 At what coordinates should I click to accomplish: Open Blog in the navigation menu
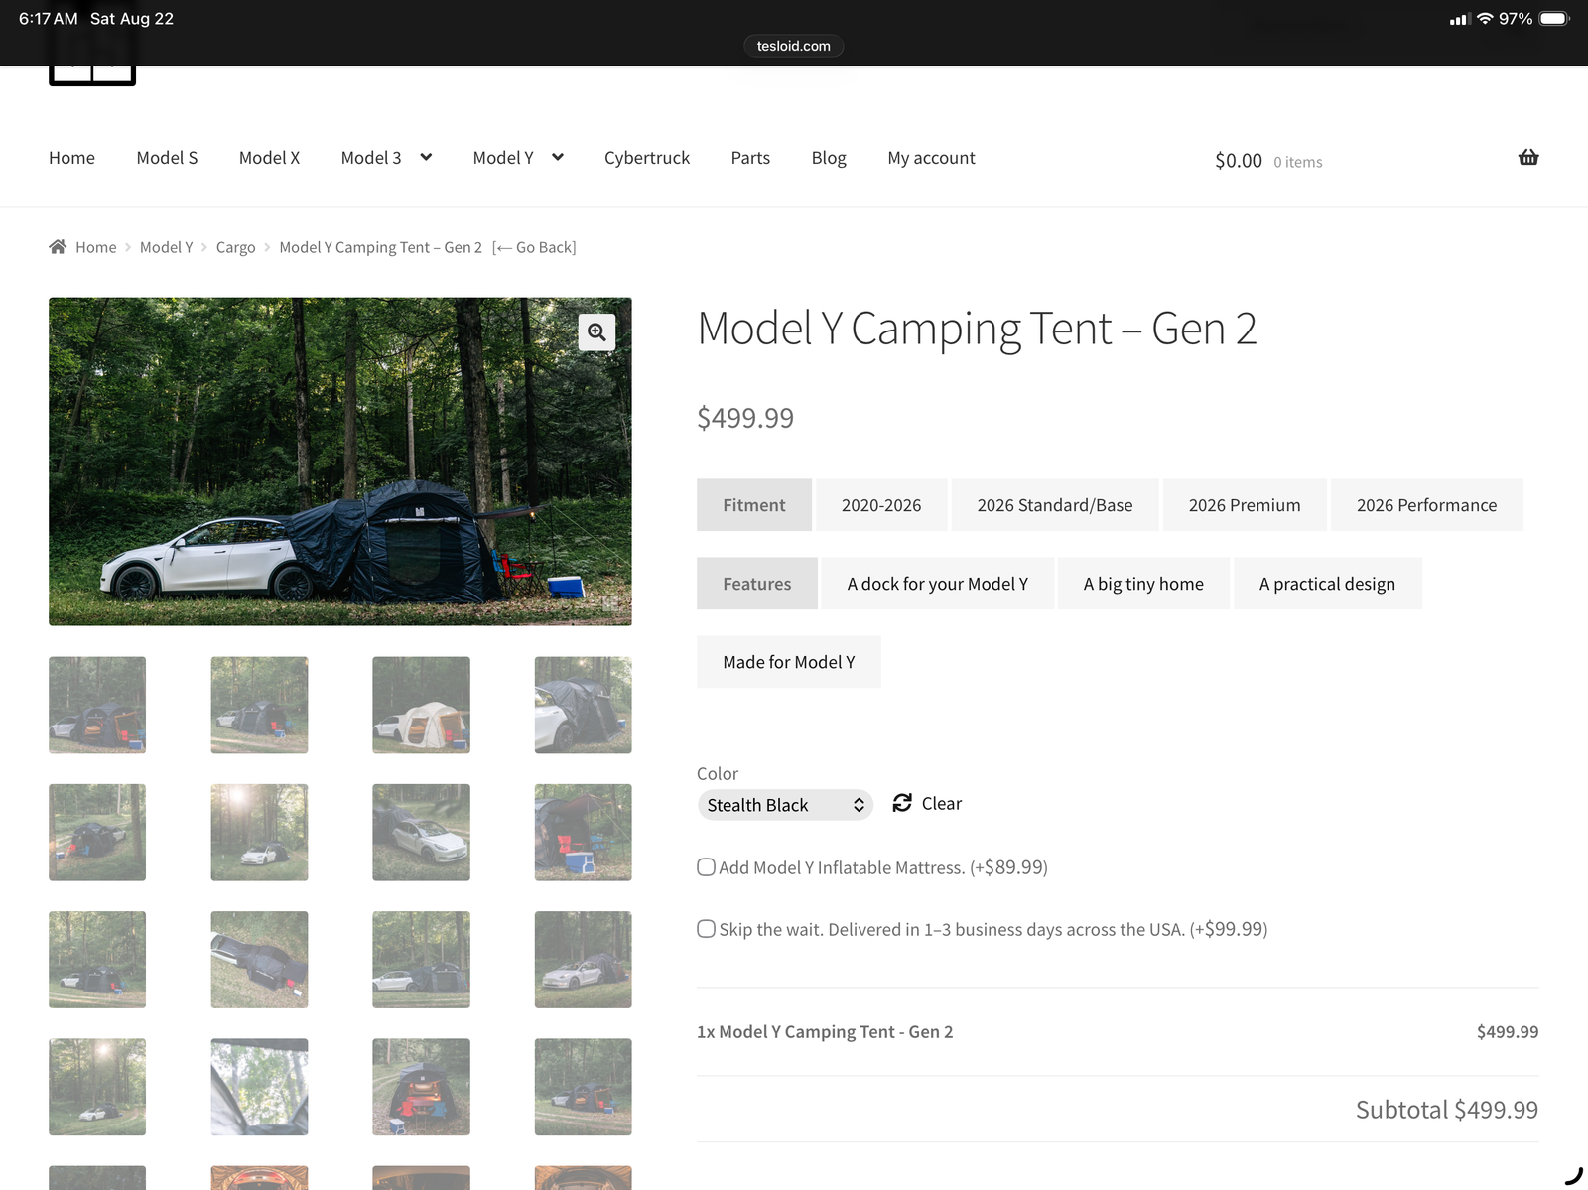829,158
